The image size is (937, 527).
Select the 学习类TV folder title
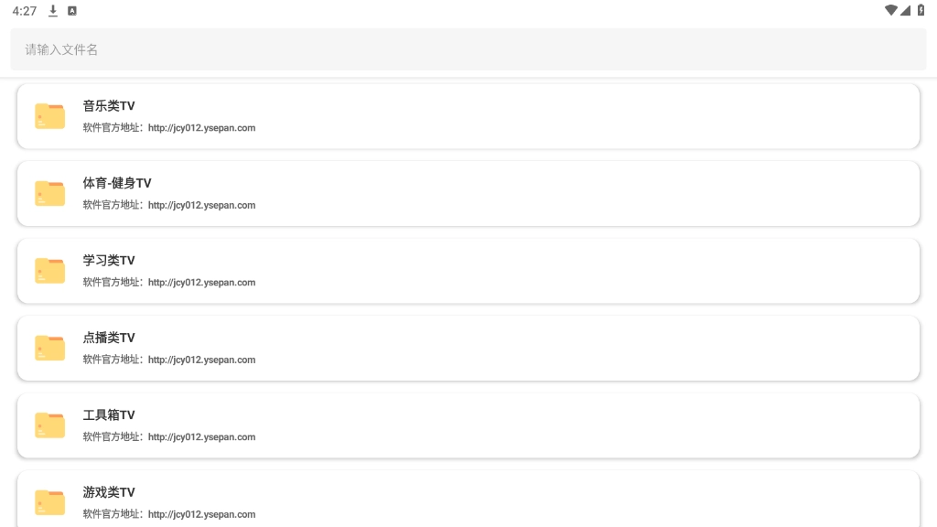(109, 261)
